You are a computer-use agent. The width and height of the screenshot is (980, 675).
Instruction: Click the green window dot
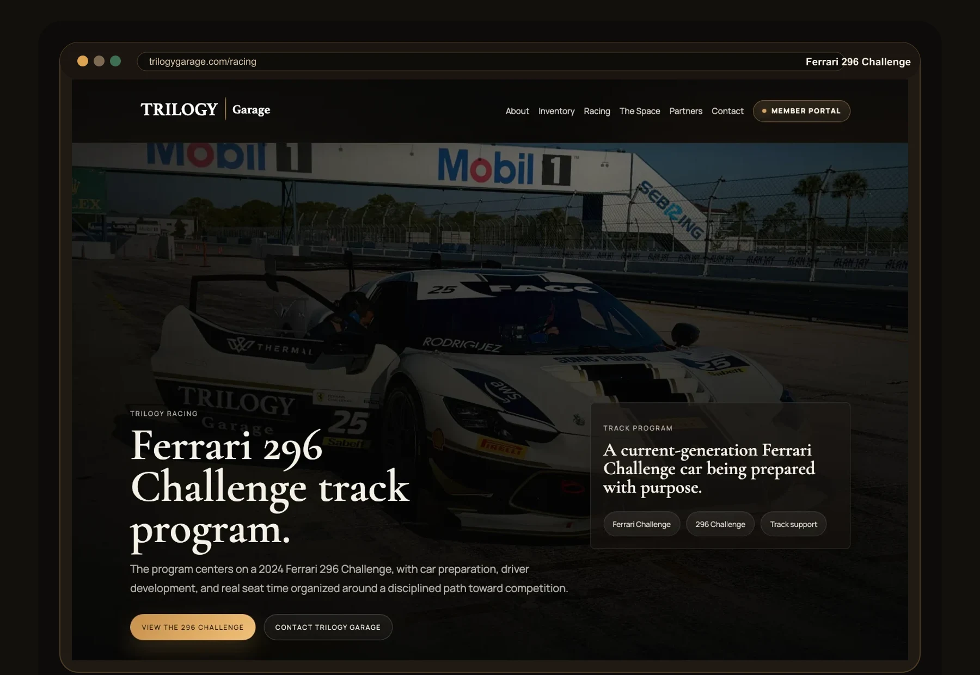click(x=115, y=61)
